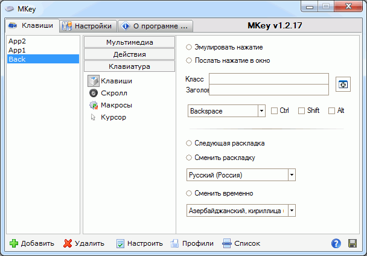Screen dimensions: 367x256
Task: Enable the Shift modifier checkbox
Action: coord(301,110)
